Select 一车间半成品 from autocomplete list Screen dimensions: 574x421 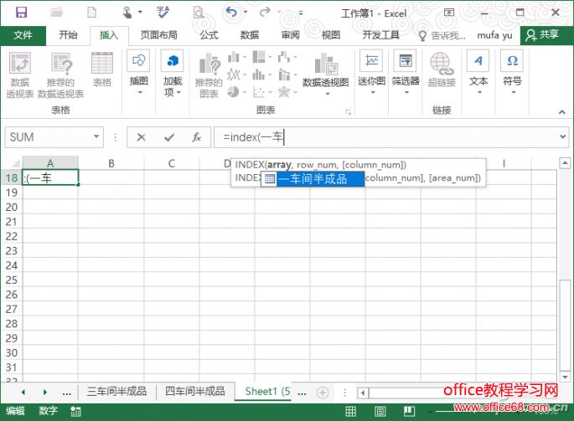[x=313, y=179]
